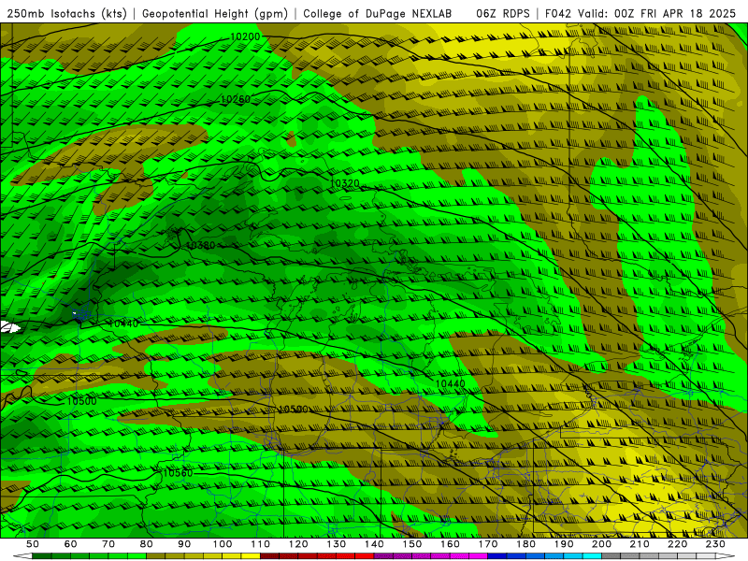Click the 170 kt colorbar value

[x=488, y=544]
